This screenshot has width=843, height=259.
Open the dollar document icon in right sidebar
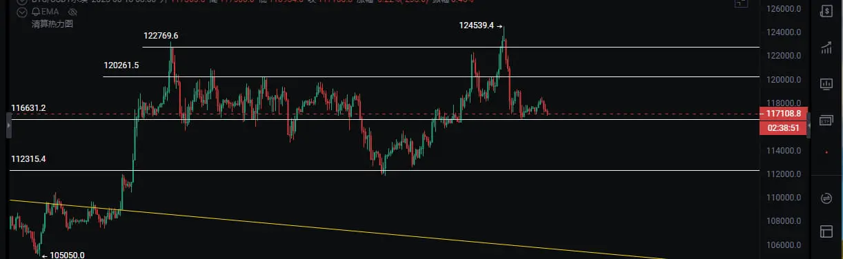(826, 10)
